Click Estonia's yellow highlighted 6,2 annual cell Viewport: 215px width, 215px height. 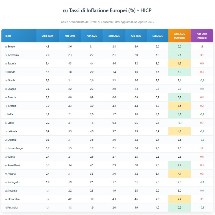click(179, 64)
